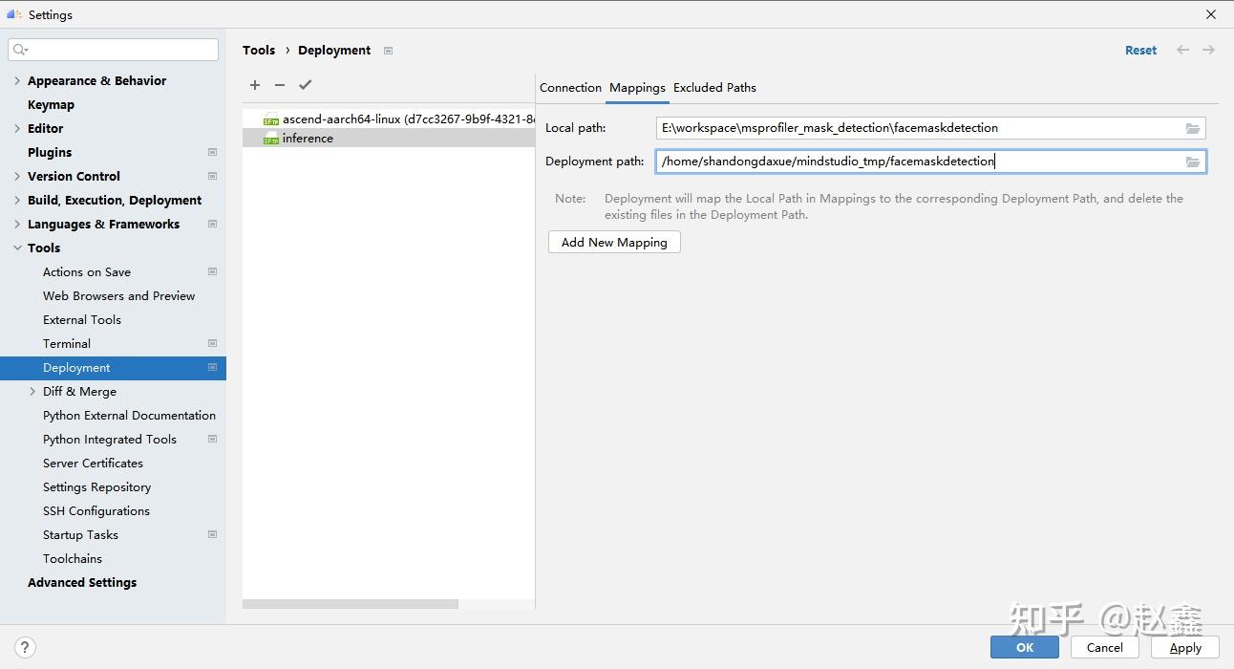This screenshot has height=669, width=1234.
Task: Click the SFTP icon of ascend-aarch64-linux server
Action: point(271,119)
